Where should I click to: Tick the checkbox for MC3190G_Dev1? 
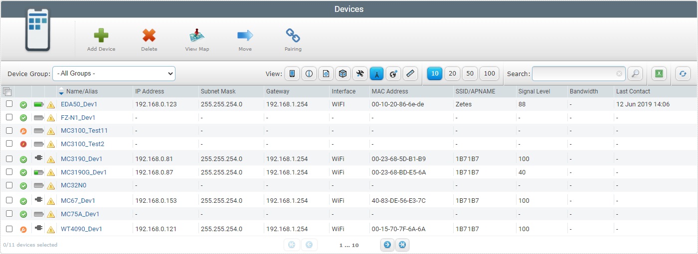pos(9,171)
